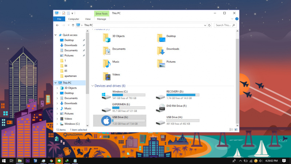Select the USB Drive (H:)
Image resolution: width=291 pixels, height=164 pixels.
click(178, 121)
